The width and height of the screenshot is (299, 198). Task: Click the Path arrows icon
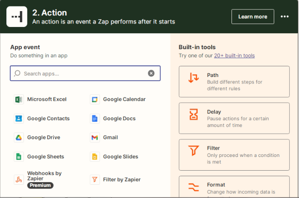[x=193, y=77]
